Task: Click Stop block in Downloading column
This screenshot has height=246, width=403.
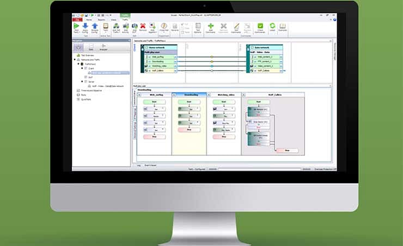Action: click(190, 130)
